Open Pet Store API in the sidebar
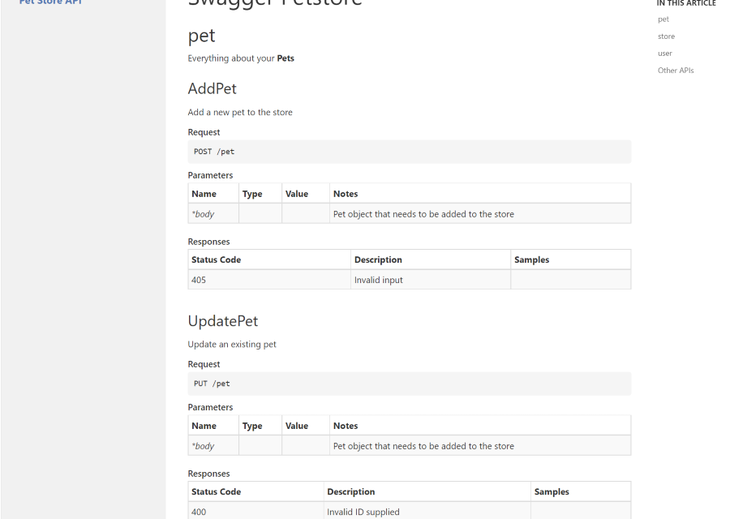Image resolution: width=730 pixels, height=519 pixels. point(50,2)
